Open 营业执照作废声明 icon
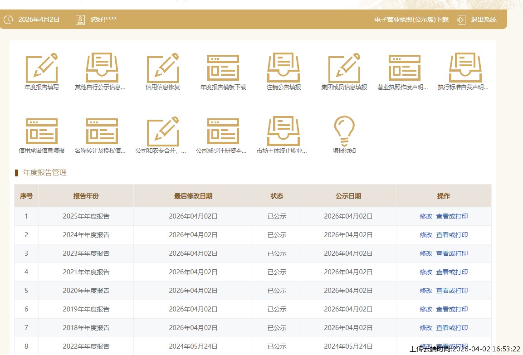The width and height of the screenshot is (523, 355). pos(405,68)
